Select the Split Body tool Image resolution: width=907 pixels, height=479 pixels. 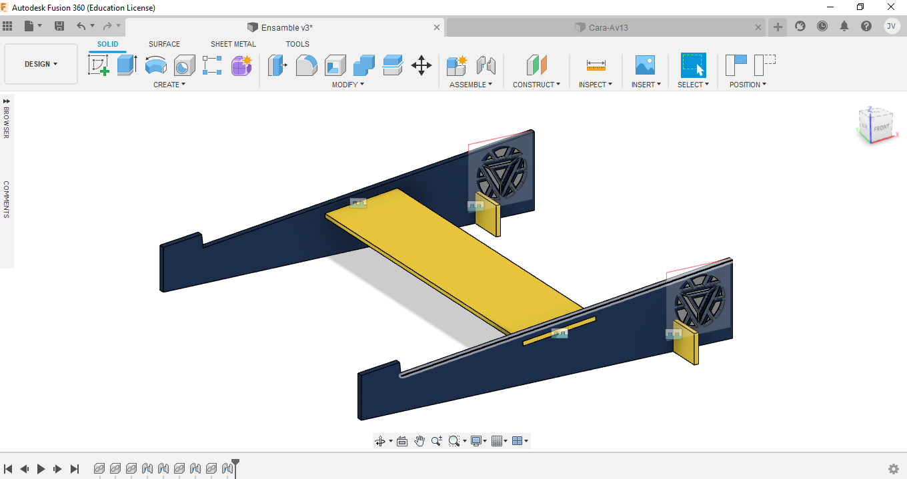click(393, 65)
